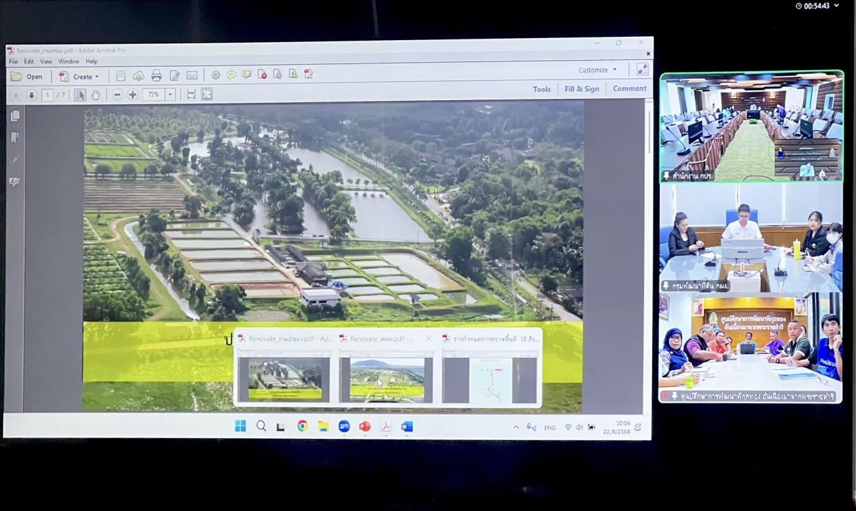Mute system volume from the taskbar
This screenshot has width=856, height=511.
tap(579, 425)
